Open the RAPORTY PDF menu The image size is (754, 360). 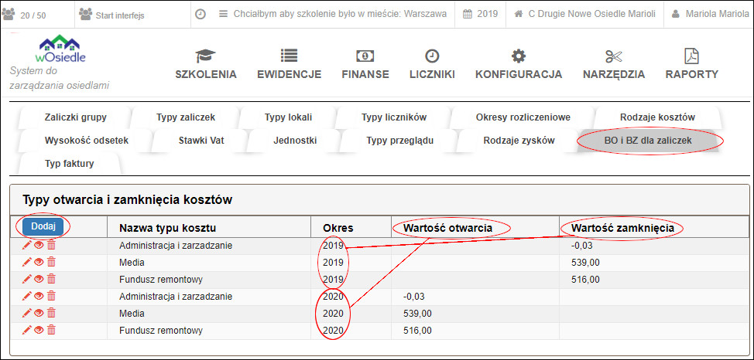coord(691,65)
